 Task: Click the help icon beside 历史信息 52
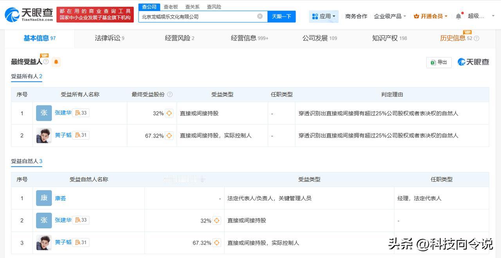click(476, 38)
